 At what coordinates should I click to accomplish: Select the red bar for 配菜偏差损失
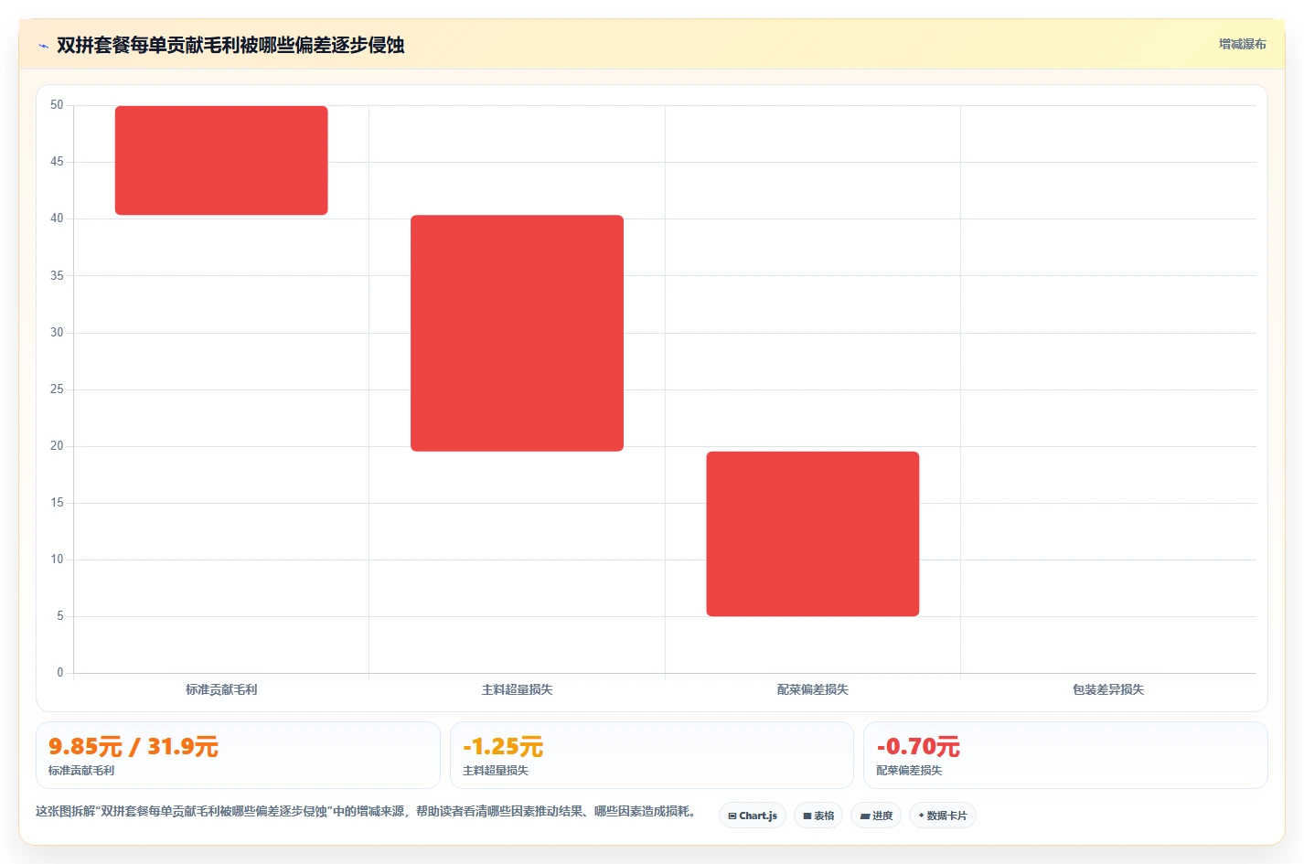[x=813, y=534]
